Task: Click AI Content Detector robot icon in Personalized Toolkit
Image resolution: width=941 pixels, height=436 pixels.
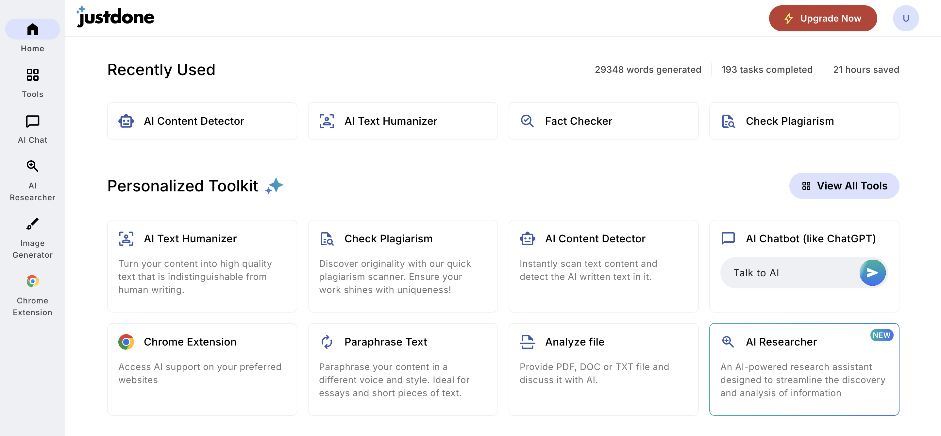Action: point(528,239)
